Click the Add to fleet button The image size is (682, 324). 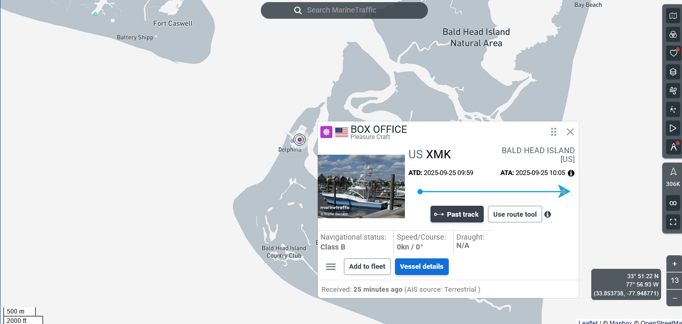pos(367,267)
